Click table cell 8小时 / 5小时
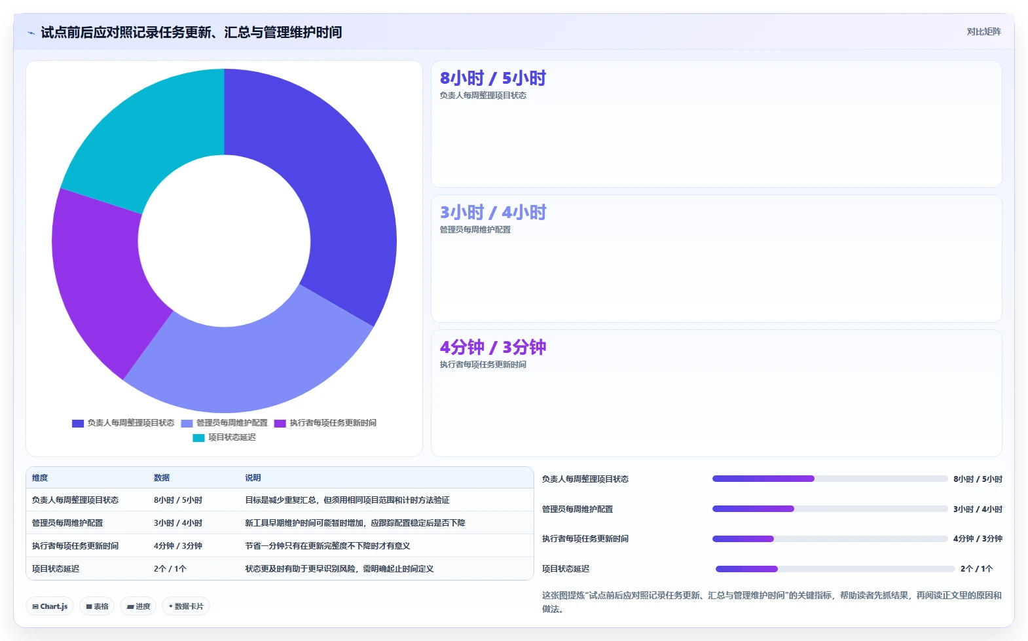The image size is (1028, 641). [178, 500]
